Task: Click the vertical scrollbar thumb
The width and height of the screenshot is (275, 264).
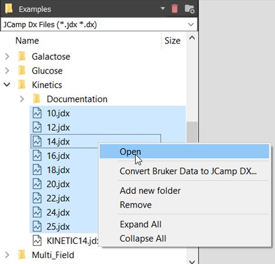Action: (x=192, y=132)
